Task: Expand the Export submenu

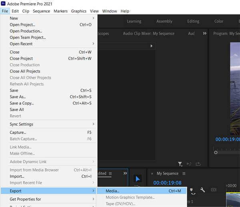Action: point(49,191)
